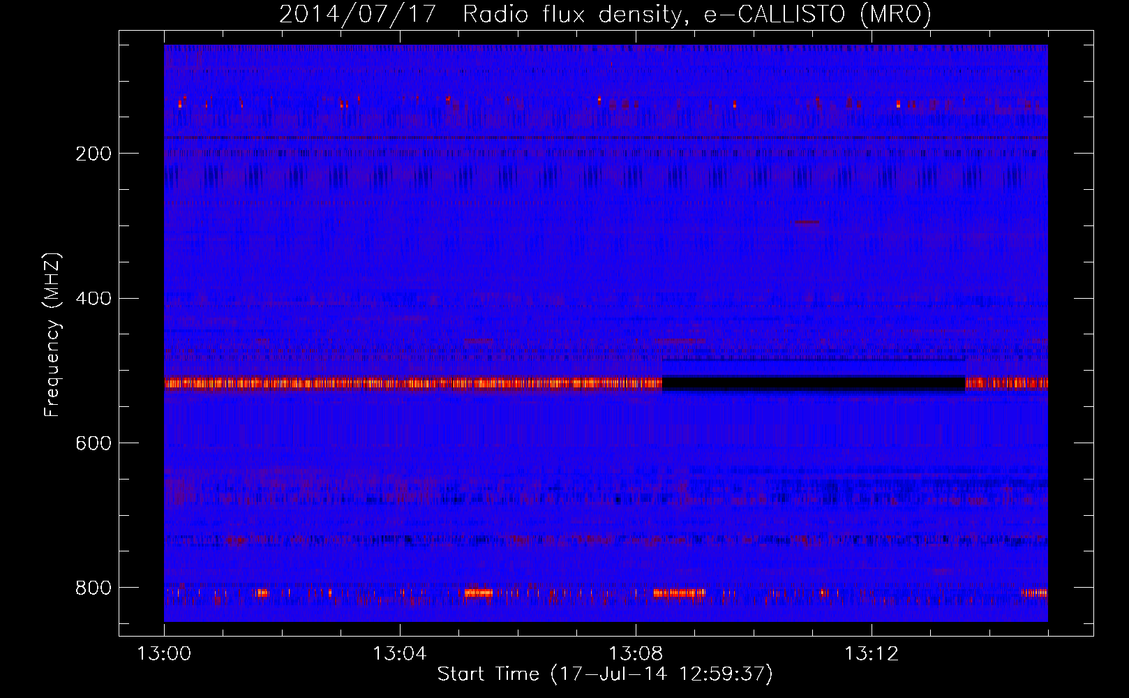Click the 800 frequency axis label
1129x698 pixels.
pyautogui.click(x=94, y=588)
